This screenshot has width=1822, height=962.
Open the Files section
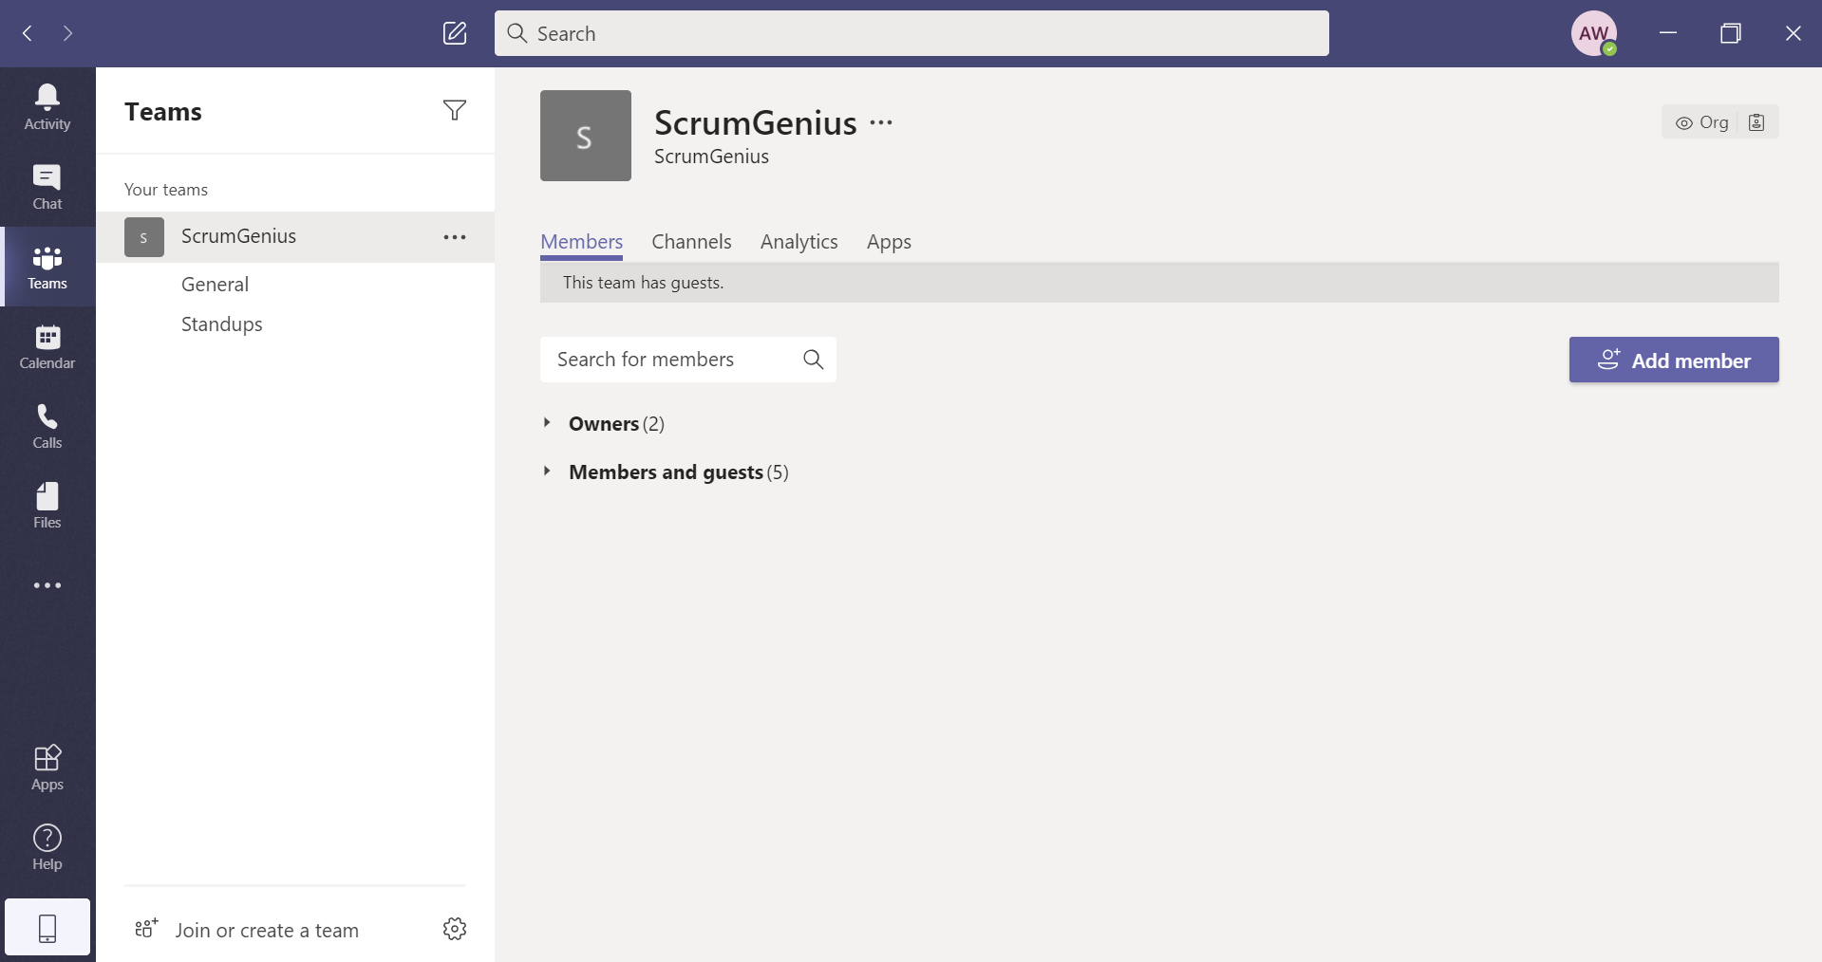pos(47,506)
